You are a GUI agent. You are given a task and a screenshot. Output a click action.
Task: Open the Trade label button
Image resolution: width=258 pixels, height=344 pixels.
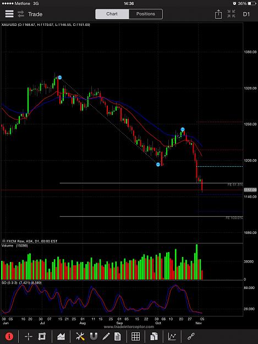click(x=35, y=14)
